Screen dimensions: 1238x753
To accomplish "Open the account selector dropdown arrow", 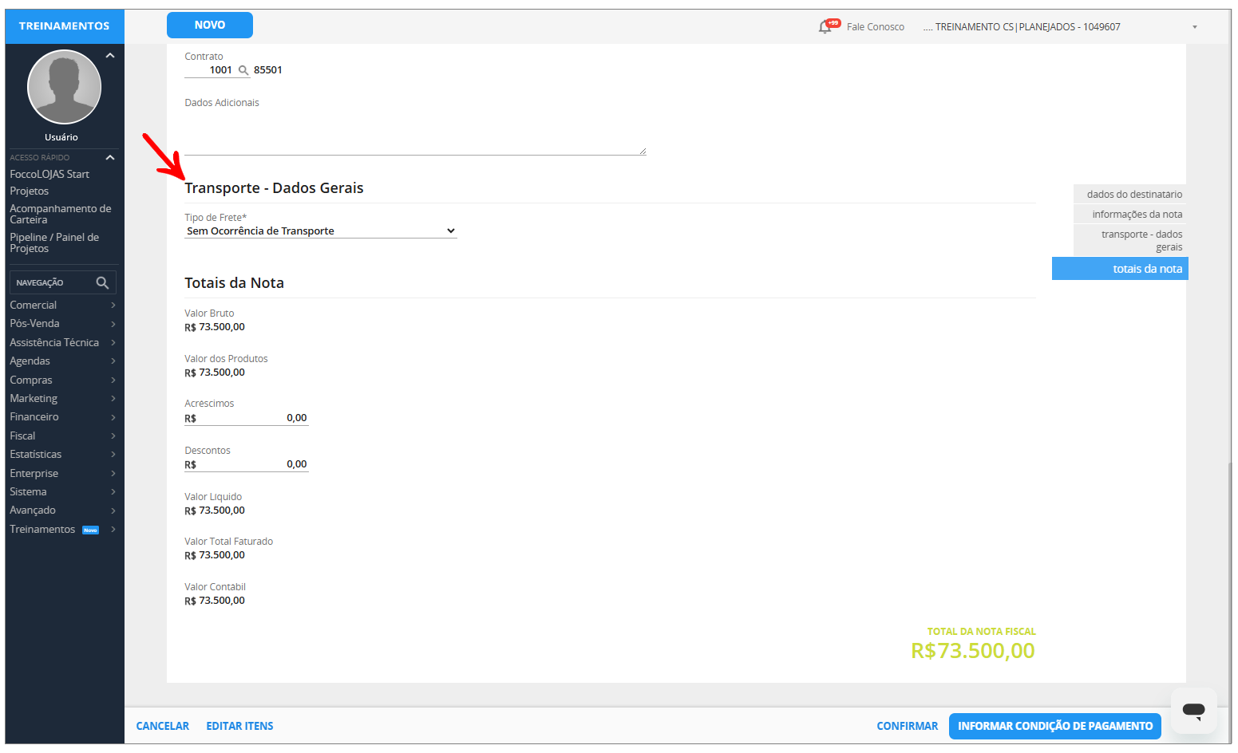I will pyautogui.click(x=1194, y=27).
